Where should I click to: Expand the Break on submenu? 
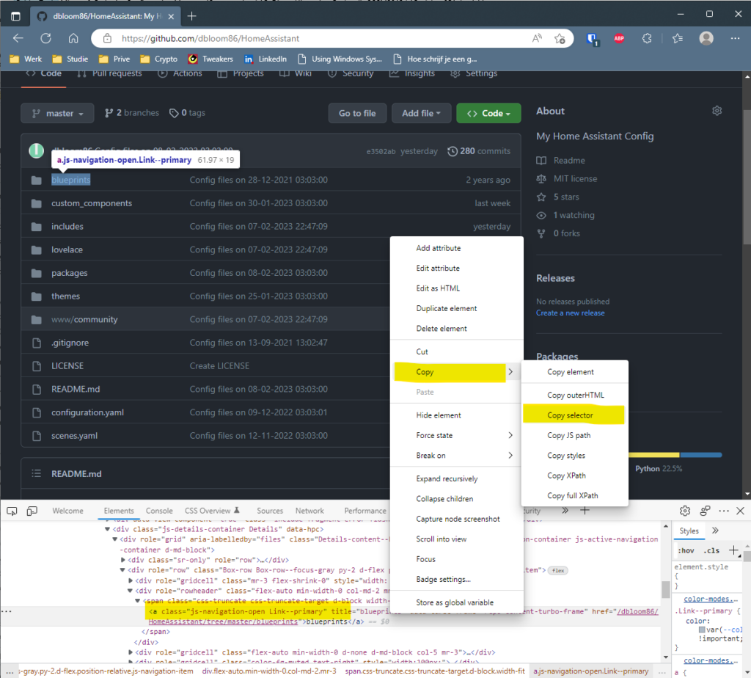tap(456, 455)
